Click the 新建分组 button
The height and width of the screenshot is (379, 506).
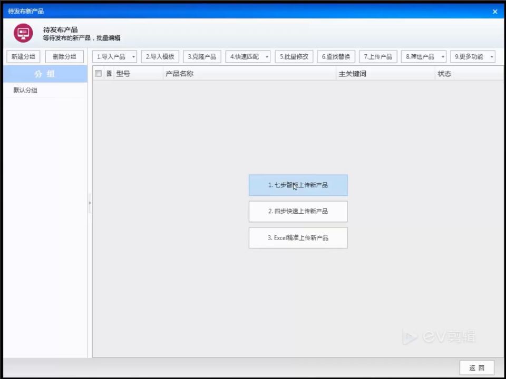pos(23,57)
